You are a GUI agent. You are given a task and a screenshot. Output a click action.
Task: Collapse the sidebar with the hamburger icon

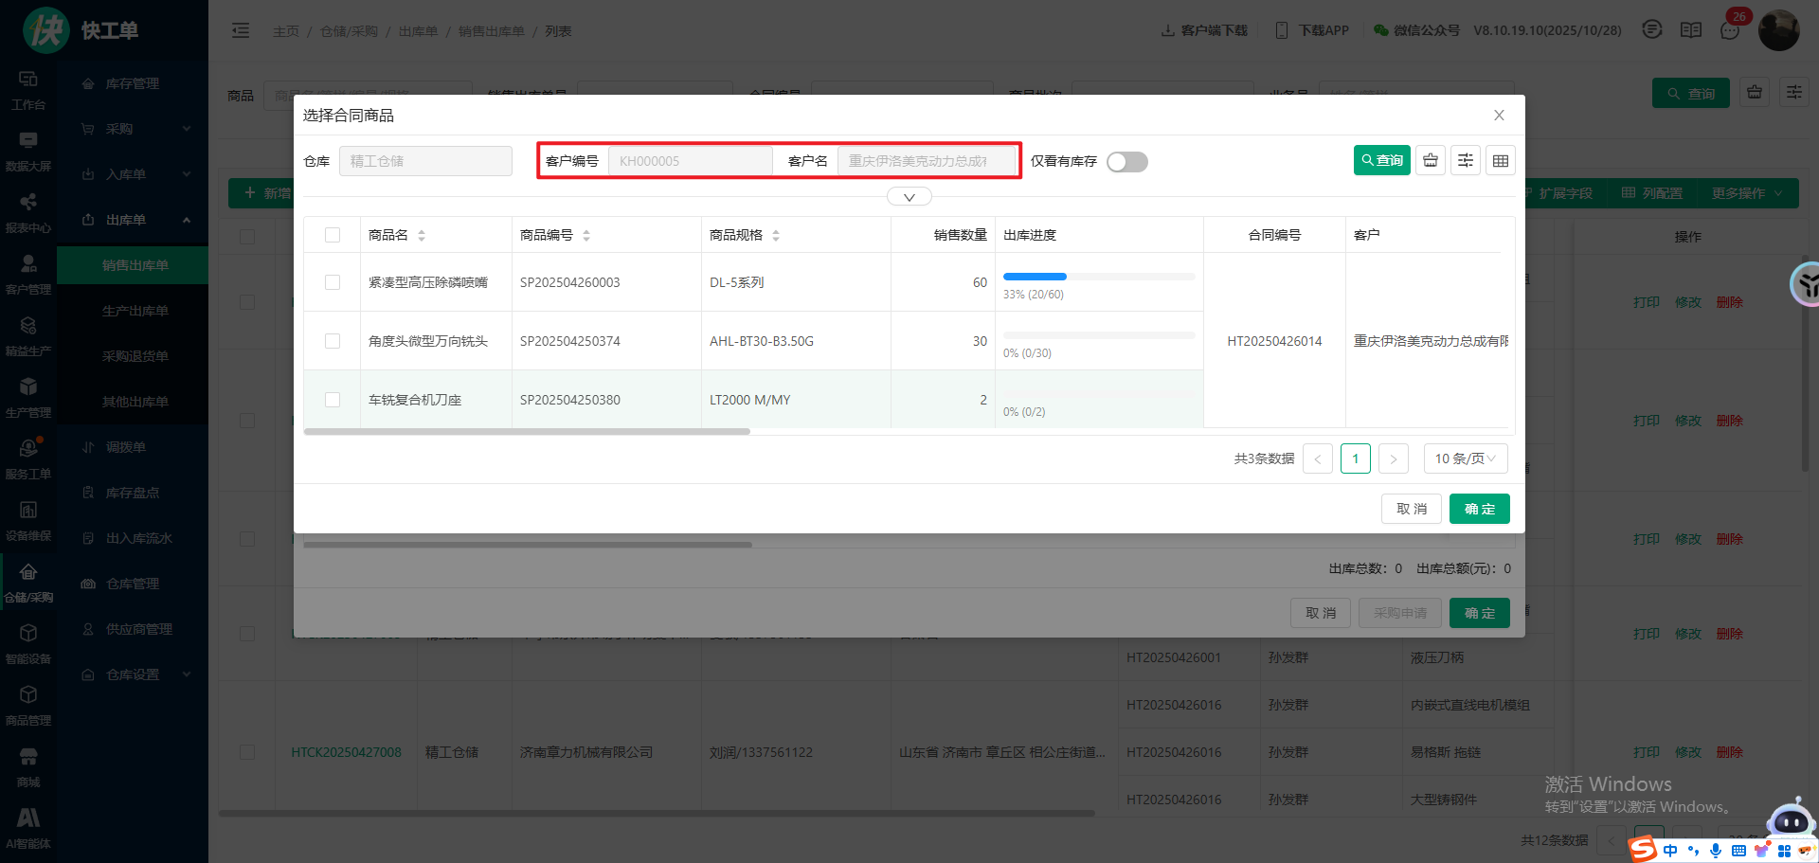pyautogui.click(x=241, y=31)
